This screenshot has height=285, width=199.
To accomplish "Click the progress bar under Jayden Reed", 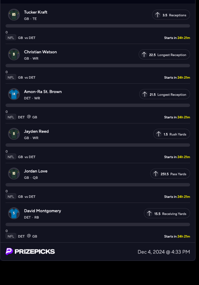I will pyautogui.click(x=98, y=145).
